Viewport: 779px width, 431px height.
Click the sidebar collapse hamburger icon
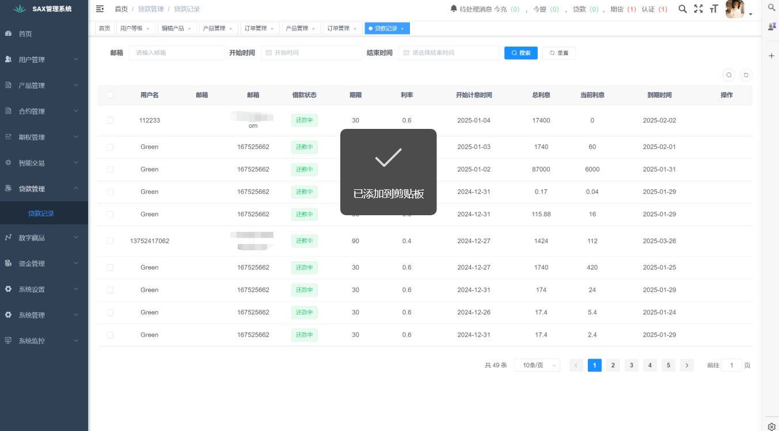point(100,9)
